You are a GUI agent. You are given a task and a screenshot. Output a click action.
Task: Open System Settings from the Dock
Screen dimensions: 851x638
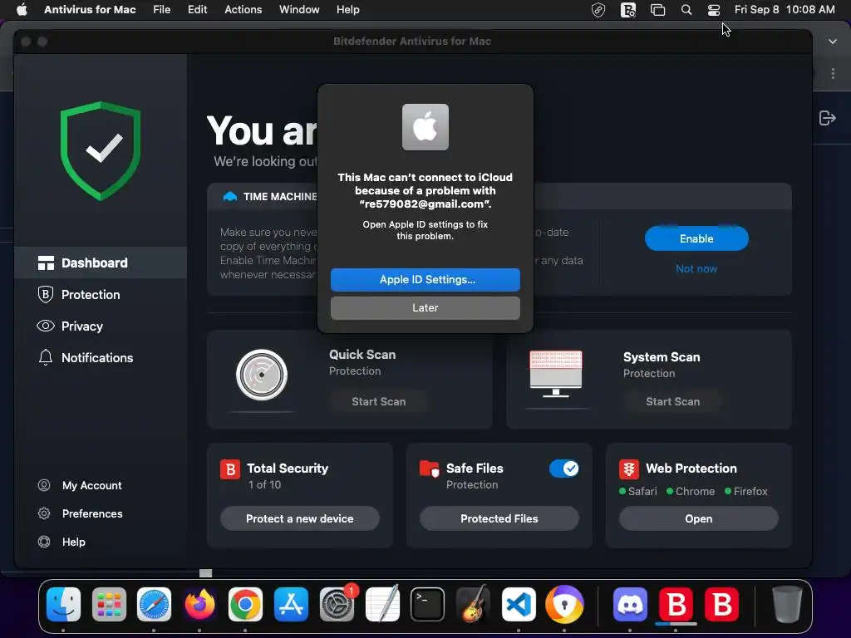click(337, 604)
